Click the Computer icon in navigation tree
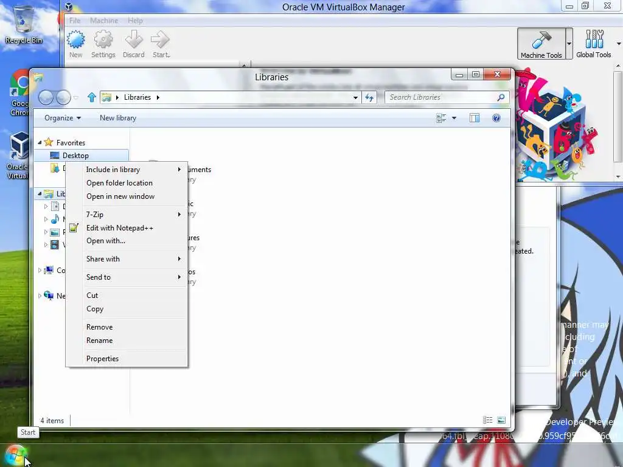This screenshot has height=467, width=623. [49, 271]
